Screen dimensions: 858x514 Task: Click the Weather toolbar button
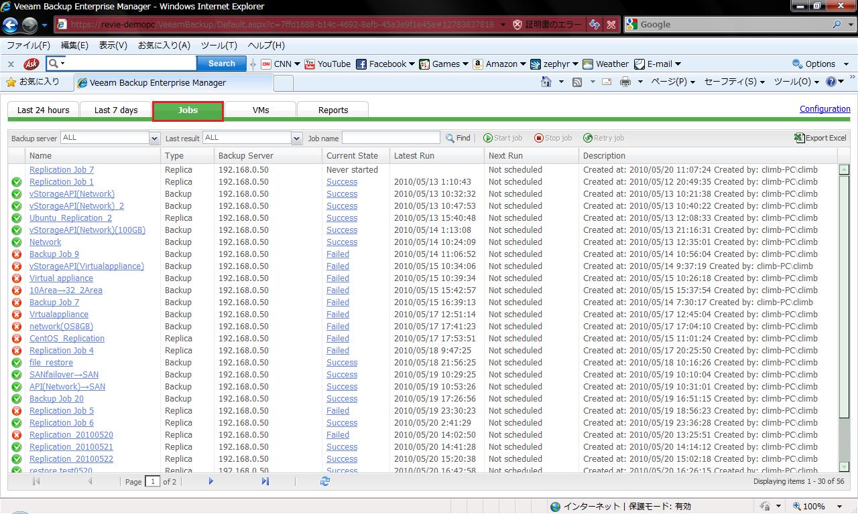point(606,64)
